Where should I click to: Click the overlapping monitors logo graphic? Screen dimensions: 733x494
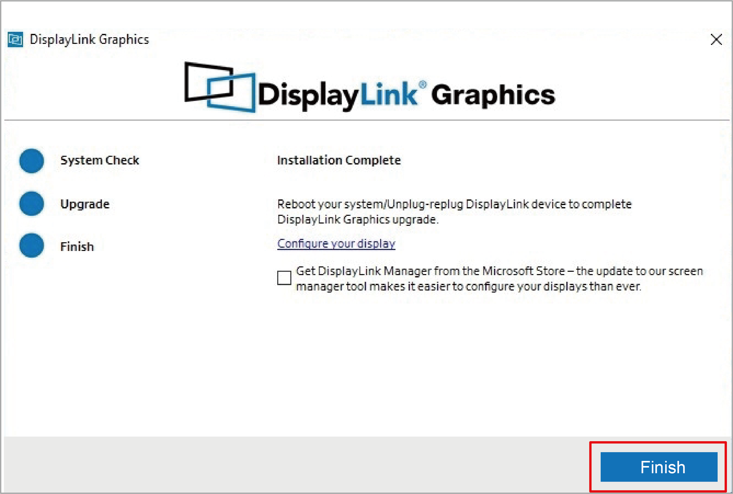click(x=220, y=87)
